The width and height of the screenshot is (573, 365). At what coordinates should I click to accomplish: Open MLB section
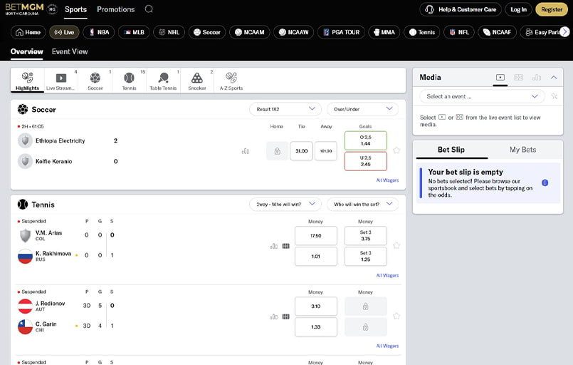pos(134,32)
